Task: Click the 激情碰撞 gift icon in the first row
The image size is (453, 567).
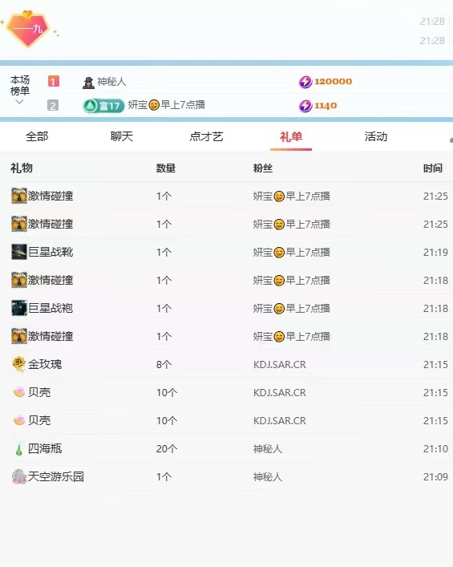Action: point(19,196)
